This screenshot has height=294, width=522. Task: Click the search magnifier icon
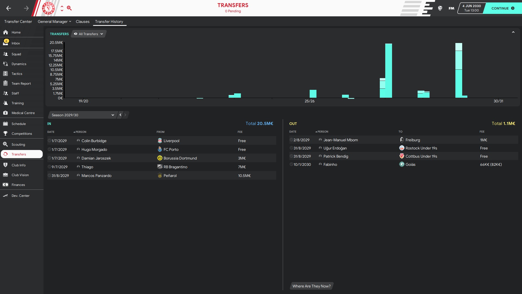coord(69,8)
